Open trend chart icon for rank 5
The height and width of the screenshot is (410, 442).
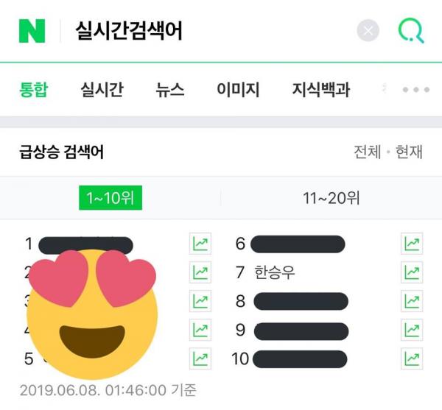200,358
